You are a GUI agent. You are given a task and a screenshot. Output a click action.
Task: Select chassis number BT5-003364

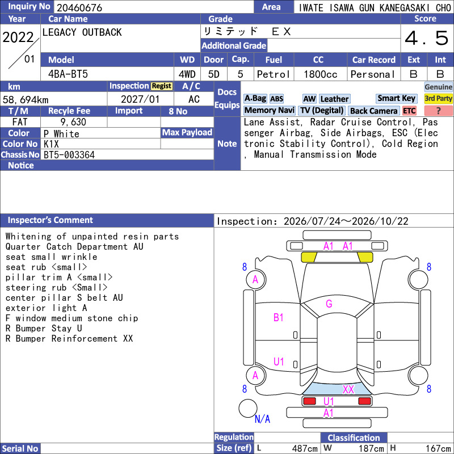coord(69,155)
